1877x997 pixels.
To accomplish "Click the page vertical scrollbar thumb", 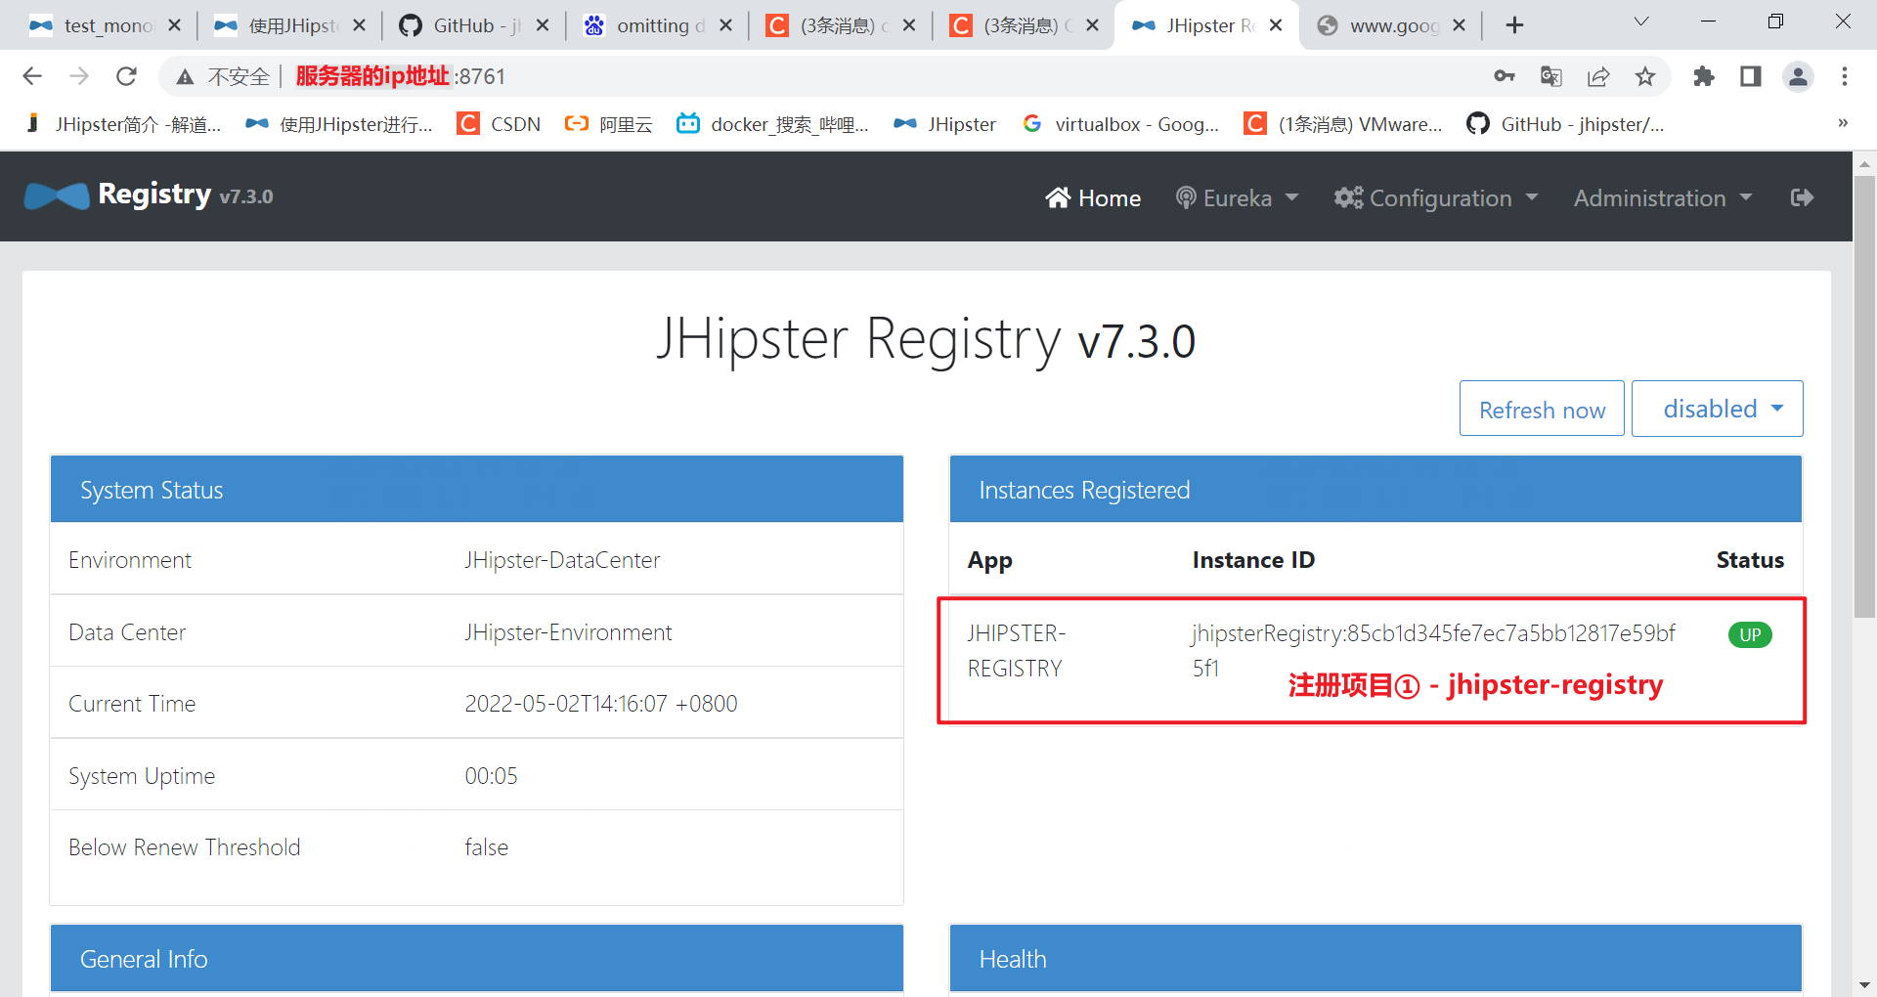I will pyautogui.click(x=1865, y=396).
